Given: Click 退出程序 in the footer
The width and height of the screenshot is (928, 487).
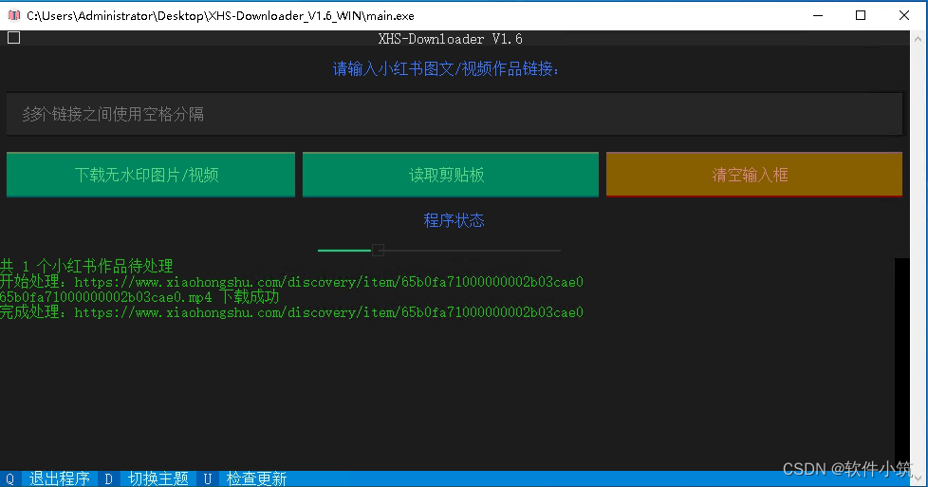Looking at the screenshot, I should [59, 478].
